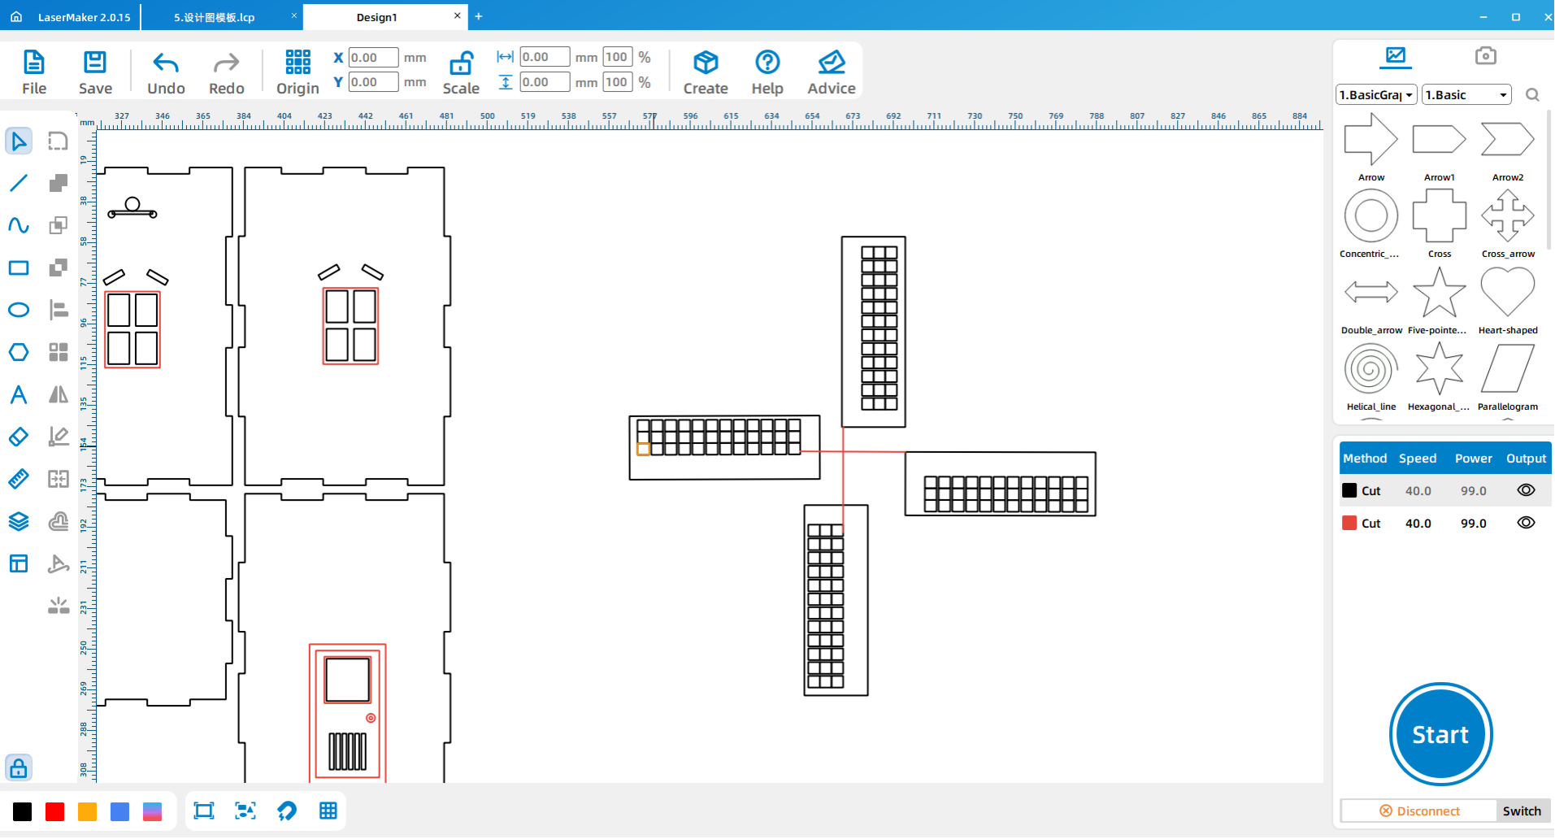Expand the 1.Basic subcategory dropdown
Image resolution: width=1555 pixels, height=839 pixels.
pyautogui.click(x=1466, y=95)
